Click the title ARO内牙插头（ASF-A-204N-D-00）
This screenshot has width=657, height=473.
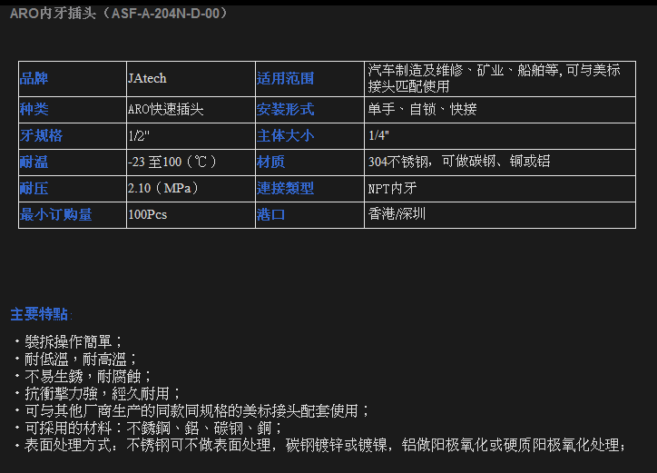[x=119, y=14]
